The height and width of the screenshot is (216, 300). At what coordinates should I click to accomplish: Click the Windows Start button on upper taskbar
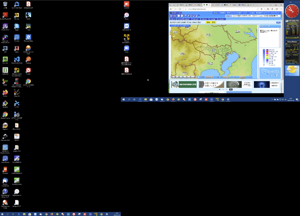click(123, 99)
